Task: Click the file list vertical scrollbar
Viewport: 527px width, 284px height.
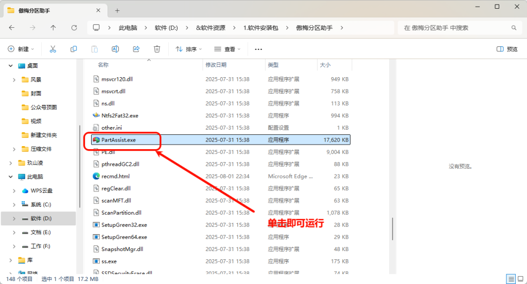Action: pyautogui.click(x=392, y=229)
